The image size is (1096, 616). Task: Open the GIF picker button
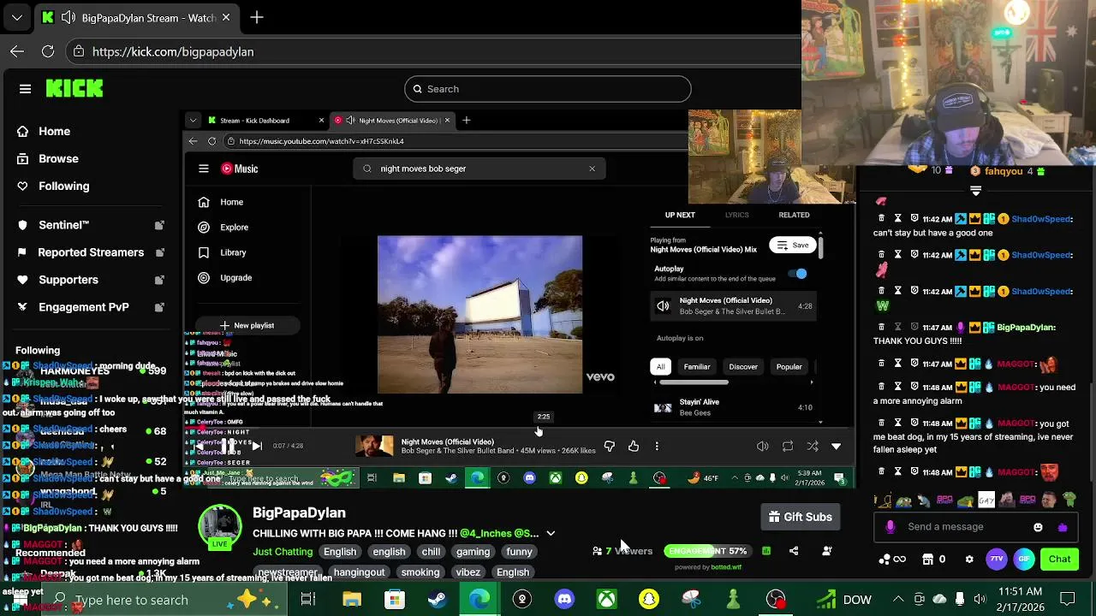coord(1024,560)
